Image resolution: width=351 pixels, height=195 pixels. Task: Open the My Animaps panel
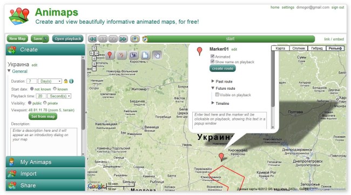45,162
